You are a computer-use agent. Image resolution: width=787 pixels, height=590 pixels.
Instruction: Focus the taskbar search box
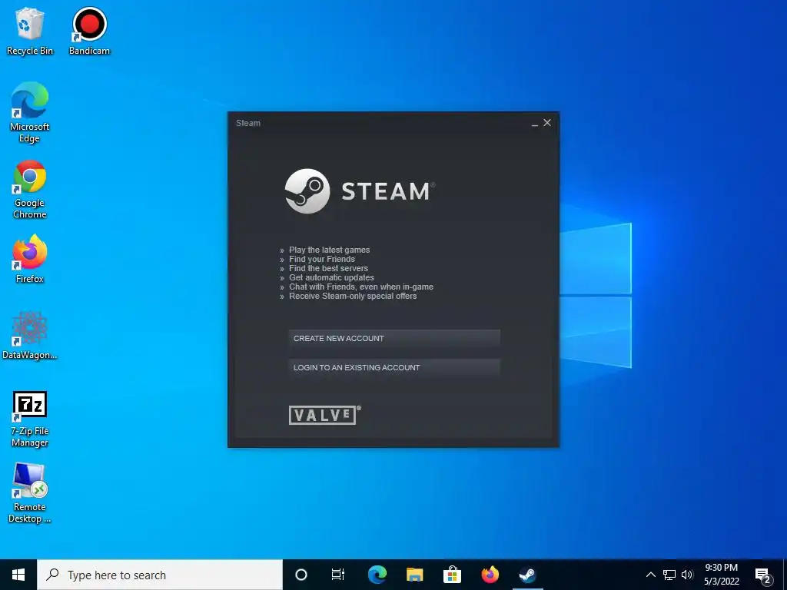tap(160, 575)
